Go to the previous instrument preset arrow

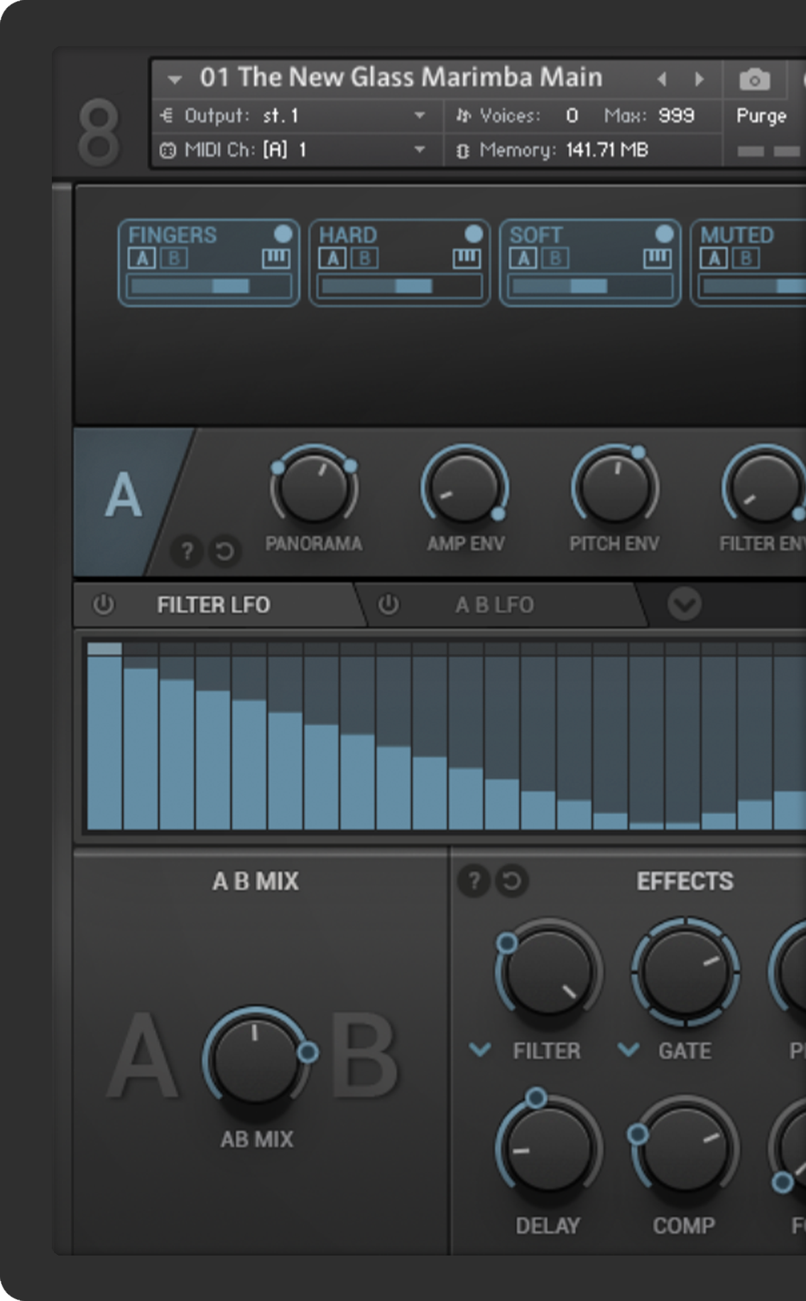click(x=662, y=79)
